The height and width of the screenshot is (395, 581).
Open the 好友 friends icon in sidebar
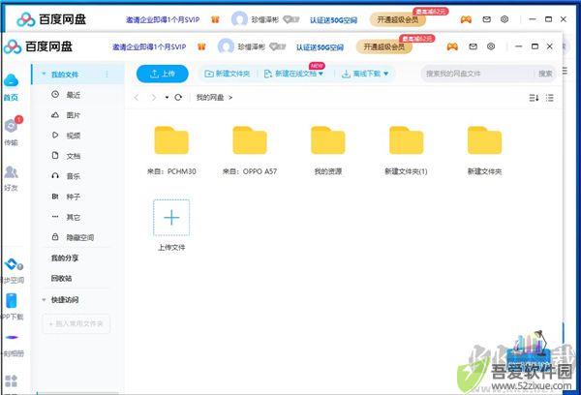point(11,171)
